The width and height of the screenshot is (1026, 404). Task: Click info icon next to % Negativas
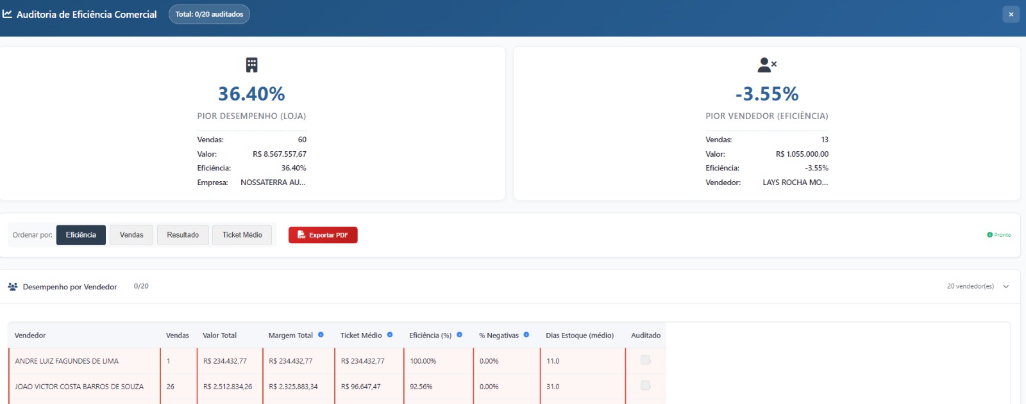526,335
